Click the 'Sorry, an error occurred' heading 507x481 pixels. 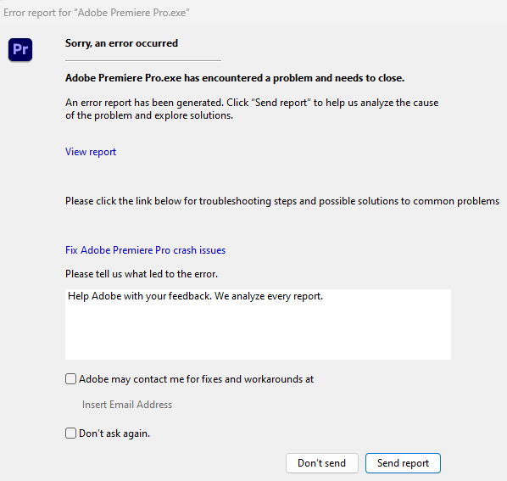[x=121, y=43]
